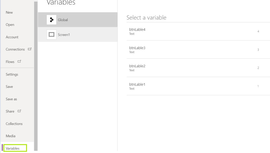Click the external-link icon beside Flows
The height and width of the screenshot is (153, 270).
pyautogui.click(x=19, y=61)
